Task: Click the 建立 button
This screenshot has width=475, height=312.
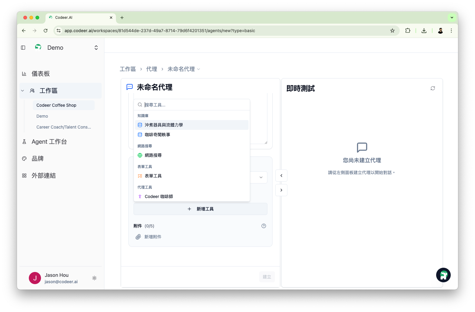Action: pos(267,277)
